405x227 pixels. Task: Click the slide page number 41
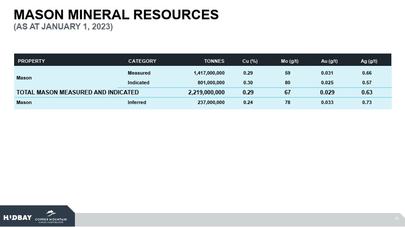(397, 218)
